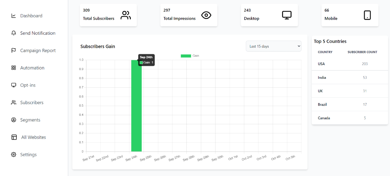The image size is (390, 176).
Task: Select the Canada row name
Action: (324, 118)
